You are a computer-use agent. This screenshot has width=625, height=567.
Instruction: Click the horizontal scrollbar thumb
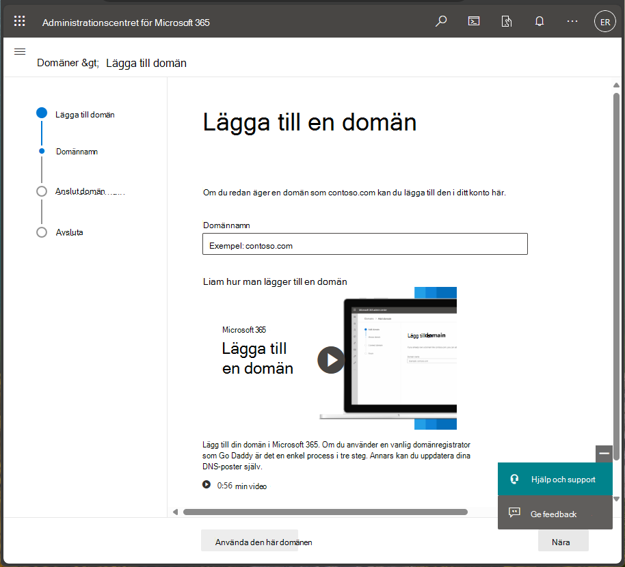pyautogui.click(x=325, y=512)
